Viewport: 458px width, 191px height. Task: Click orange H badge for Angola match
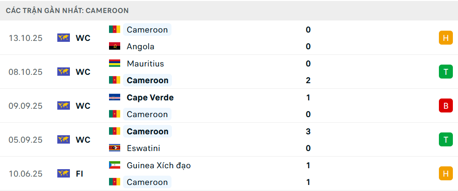click(445, 38)
